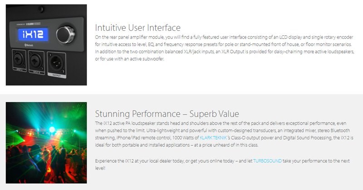363x190 pixels.
Task: Click the Stunning Performance – Superb Value heading
Action: (167, 114)
